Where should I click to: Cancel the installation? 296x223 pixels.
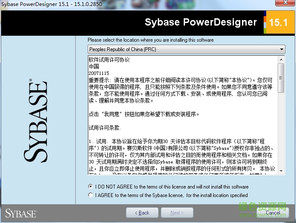click(x=273, y=213)
